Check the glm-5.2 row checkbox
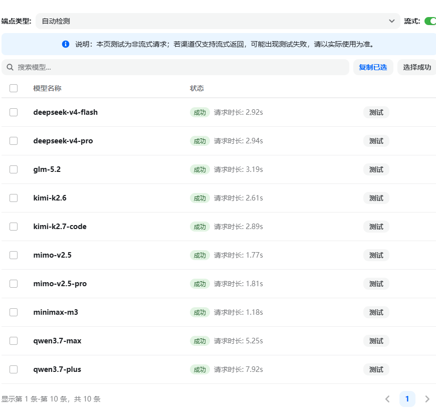 tap(14, 169)
